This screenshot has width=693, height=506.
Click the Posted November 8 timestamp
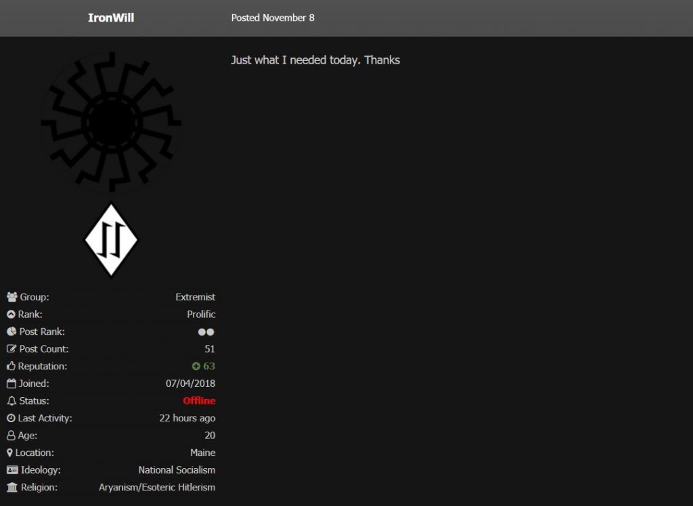tap(273, 18)
